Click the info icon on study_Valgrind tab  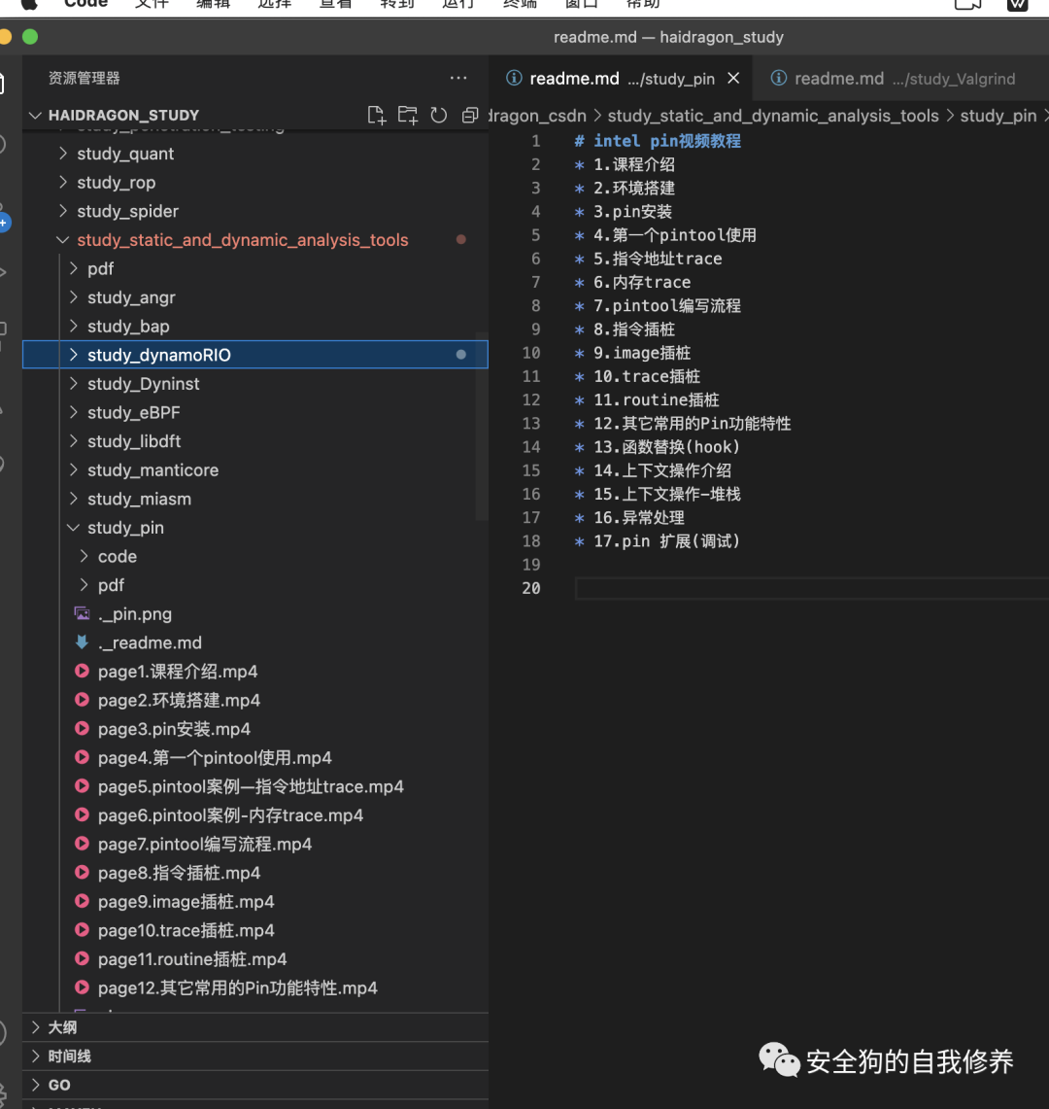[x=778, y=78]
